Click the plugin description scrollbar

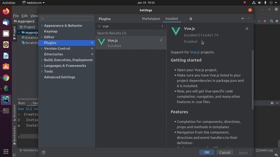[252, 80]
